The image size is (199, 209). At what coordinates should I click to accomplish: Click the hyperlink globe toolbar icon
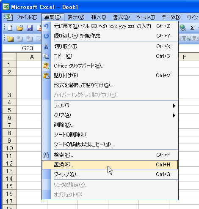(183, 28)
